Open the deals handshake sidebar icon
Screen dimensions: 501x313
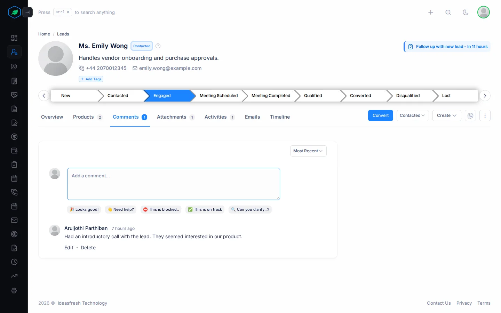tap(14, 95)
